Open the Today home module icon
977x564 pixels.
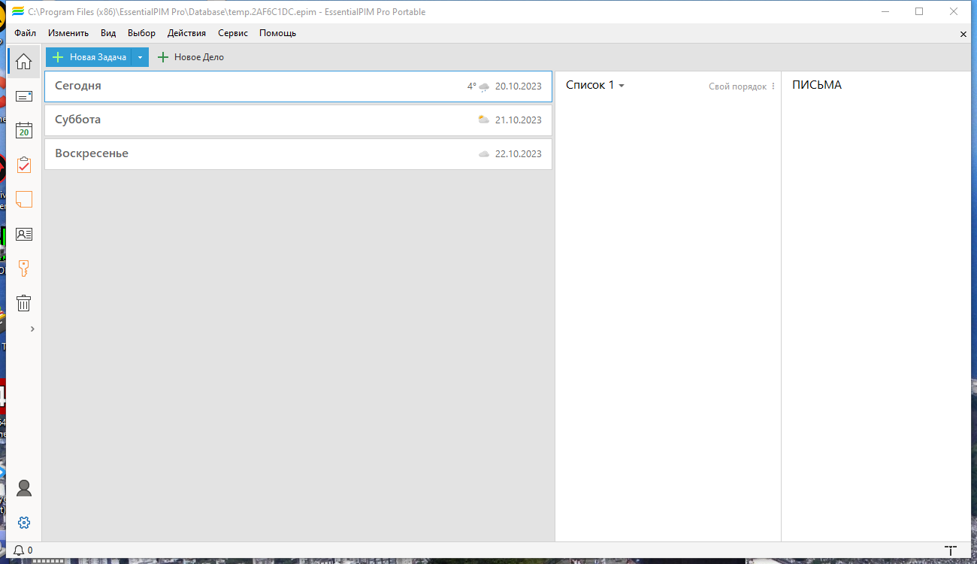click(23, 61)
